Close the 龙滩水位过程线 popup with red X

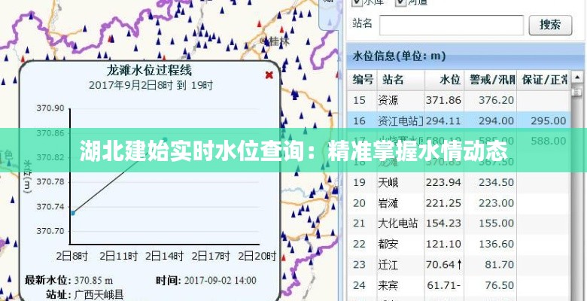269,75
